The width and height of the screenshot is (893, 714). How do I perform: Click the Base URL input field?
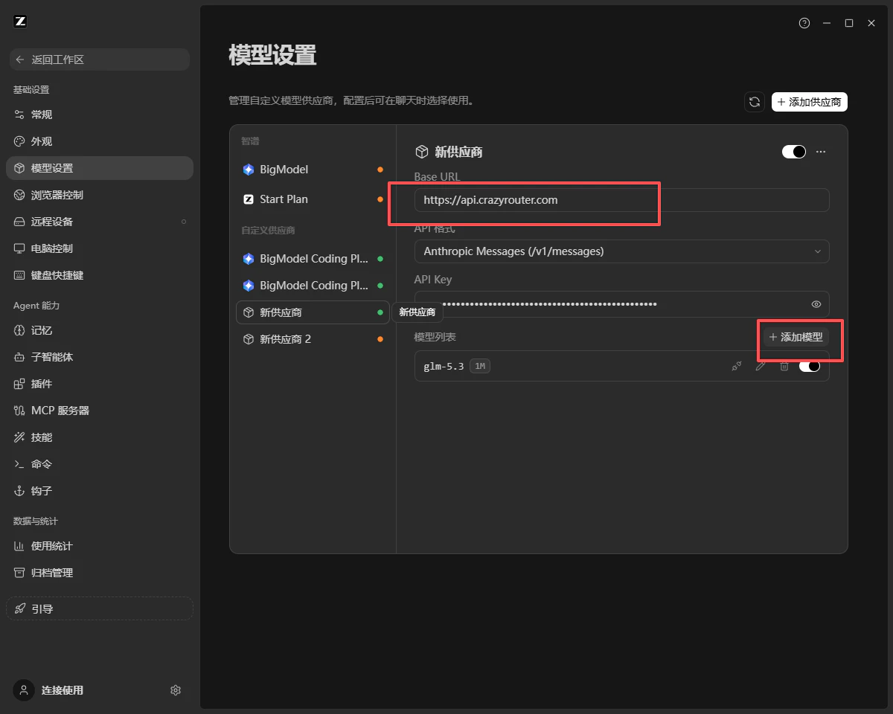[x=621, y=200]
